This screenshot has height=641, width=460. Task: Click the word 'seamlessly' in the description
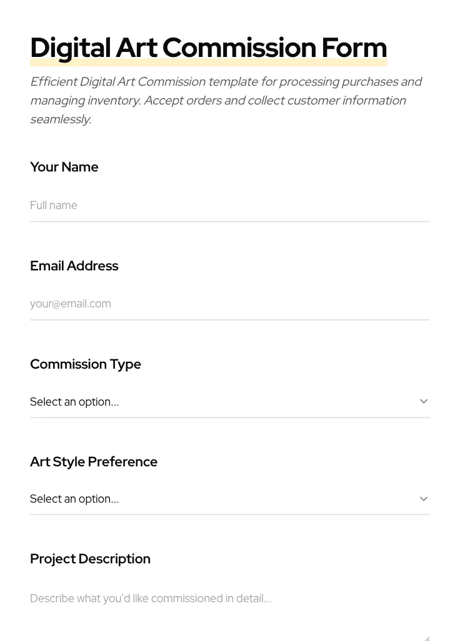click(60, 120)
